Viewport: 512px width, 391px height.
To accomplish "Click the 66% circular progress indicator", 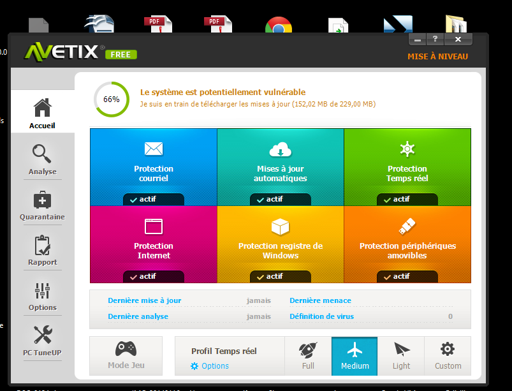I will point(112,100).
